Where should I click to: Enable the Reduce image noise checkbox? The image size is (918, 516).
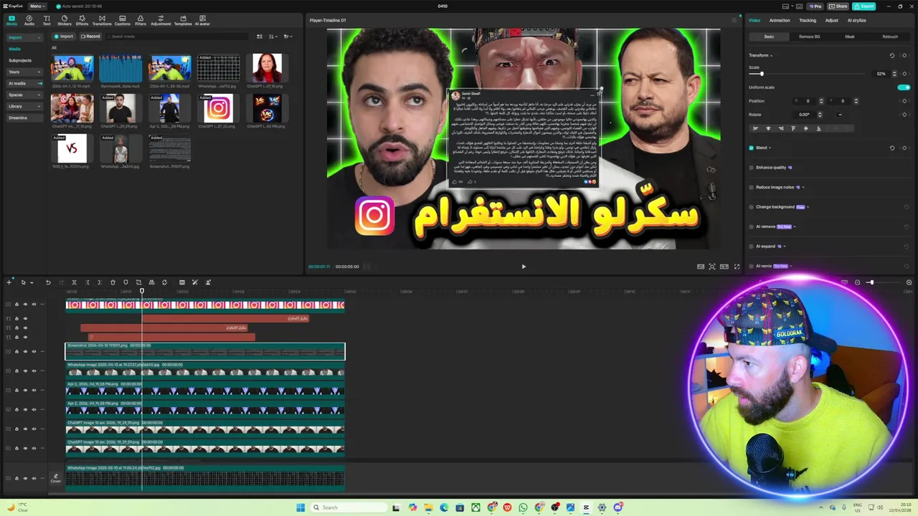pyautogui.click(x=752, y=187)
